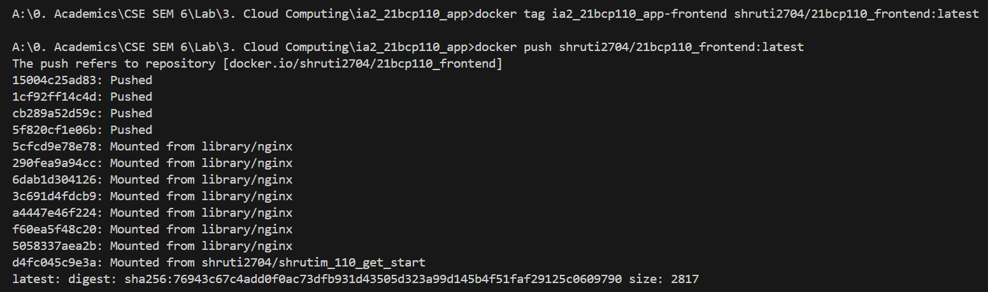This screenshot has height=292, width=988.
Task: Click layer ID f60ea5f48c20
Action: coord(57,230)
